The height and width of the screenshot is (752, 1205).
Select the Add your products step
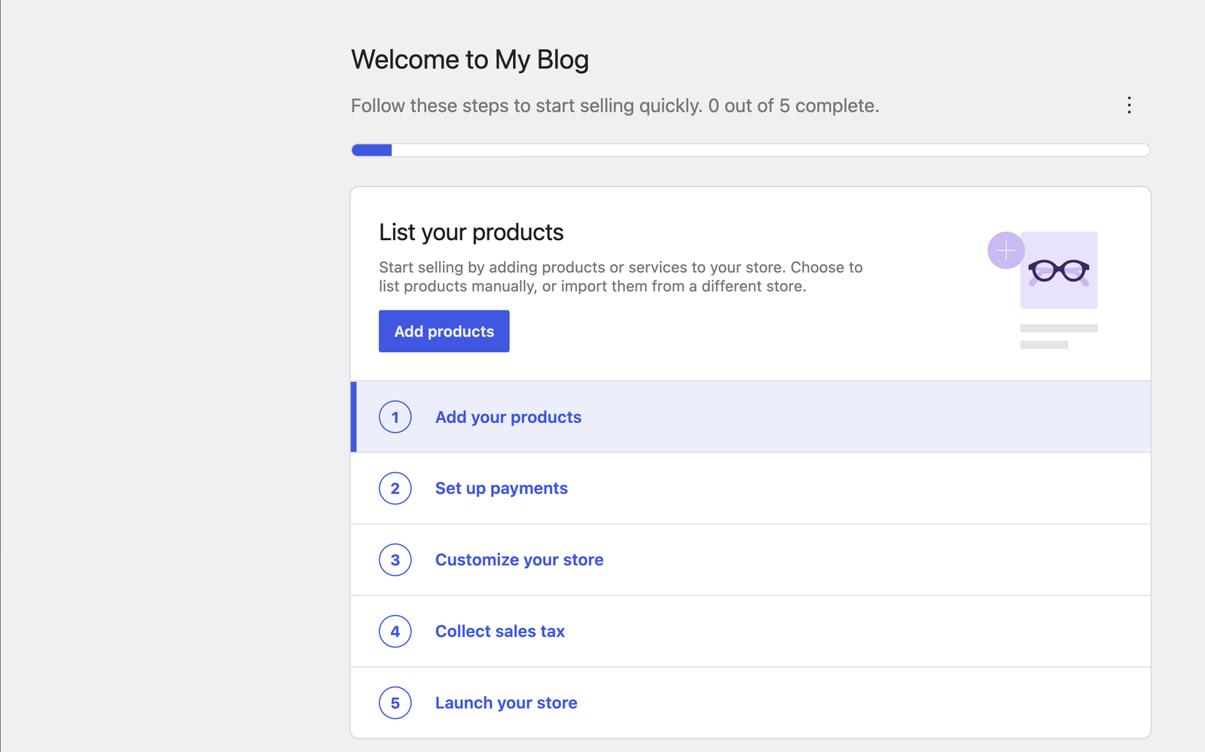(751, 417)
